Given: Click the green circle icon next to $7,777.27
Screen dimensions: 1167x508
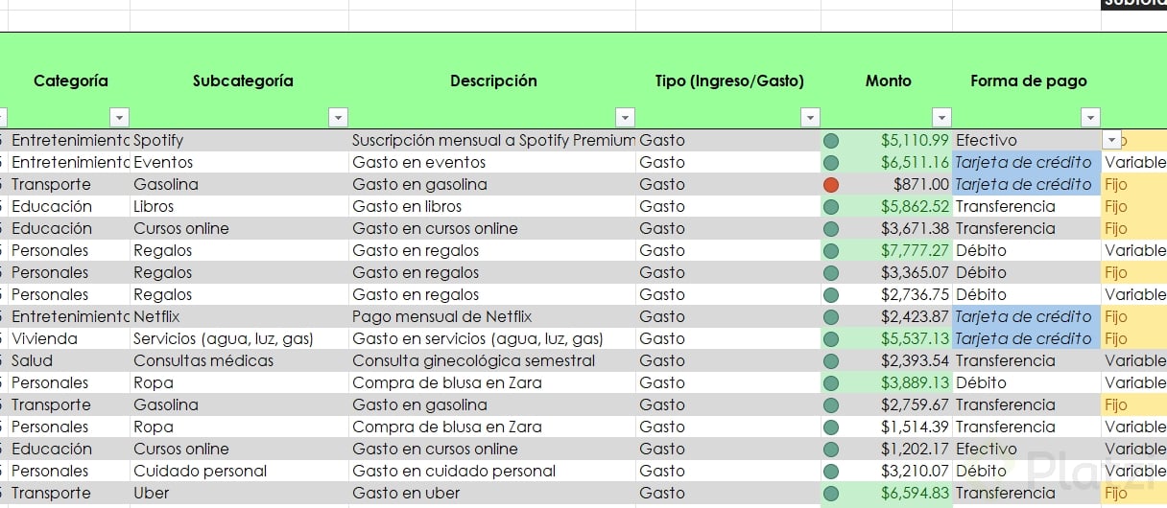Looking at the screenshot, I should click(x=831, y=250).
